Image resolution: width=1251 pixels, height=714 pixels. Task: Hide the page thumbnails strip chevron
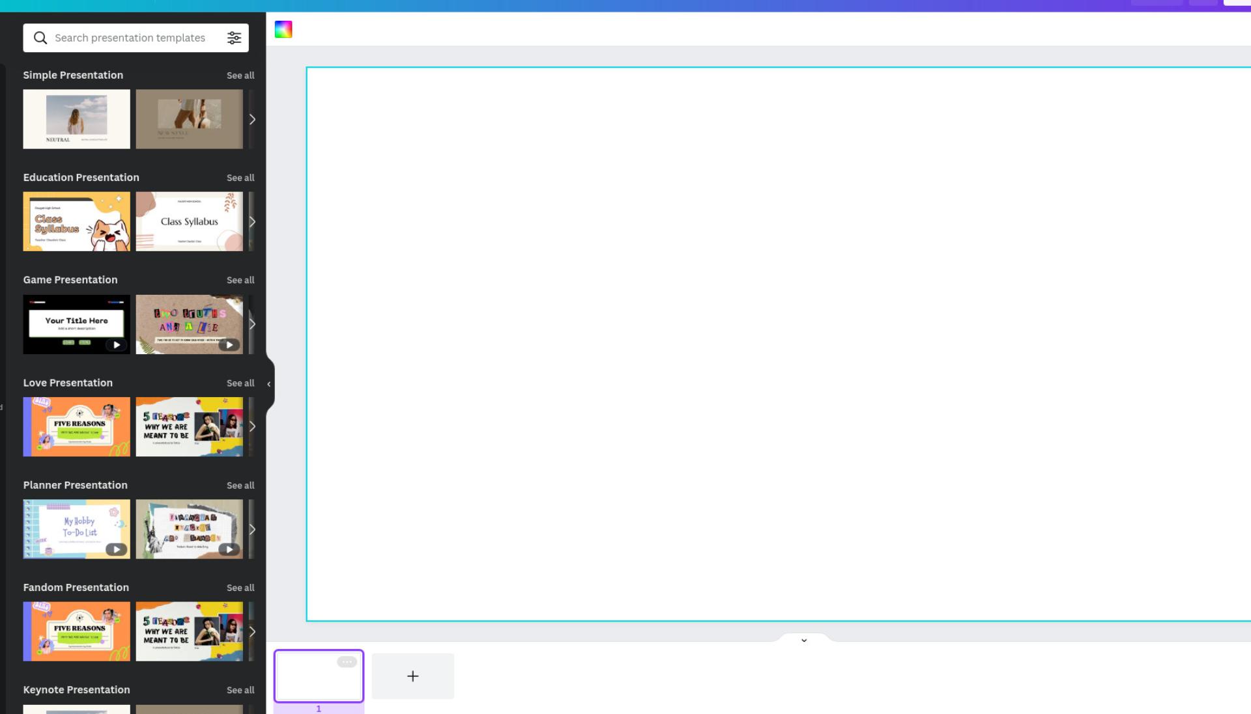pos(804,640)
